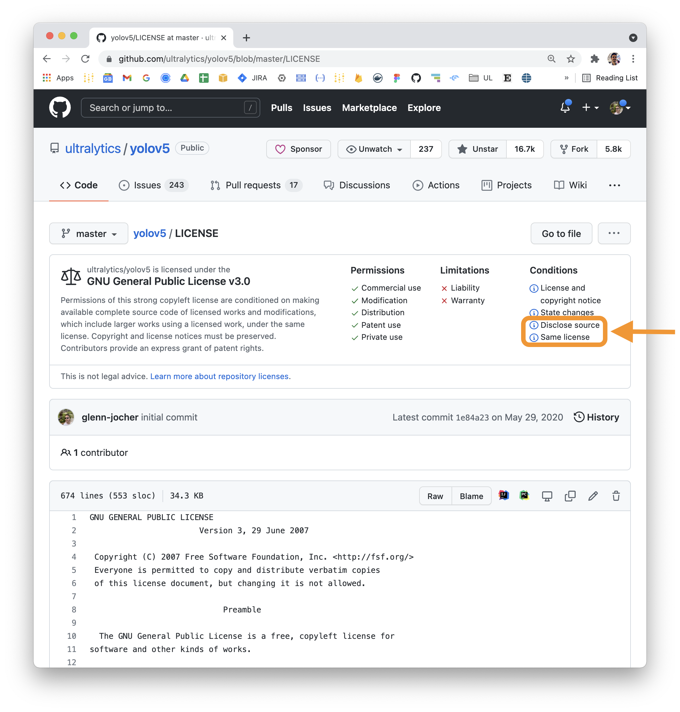Sponsor the yolov5 project
The height and width of the screenshot is (712, 680).
(x=298, y=149)
